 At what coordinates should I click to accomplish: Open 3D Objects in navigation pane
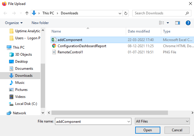coord(20,55)
